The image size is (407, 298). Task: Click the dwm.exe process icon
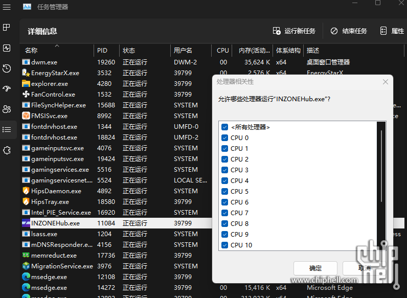tap(26, 62)
